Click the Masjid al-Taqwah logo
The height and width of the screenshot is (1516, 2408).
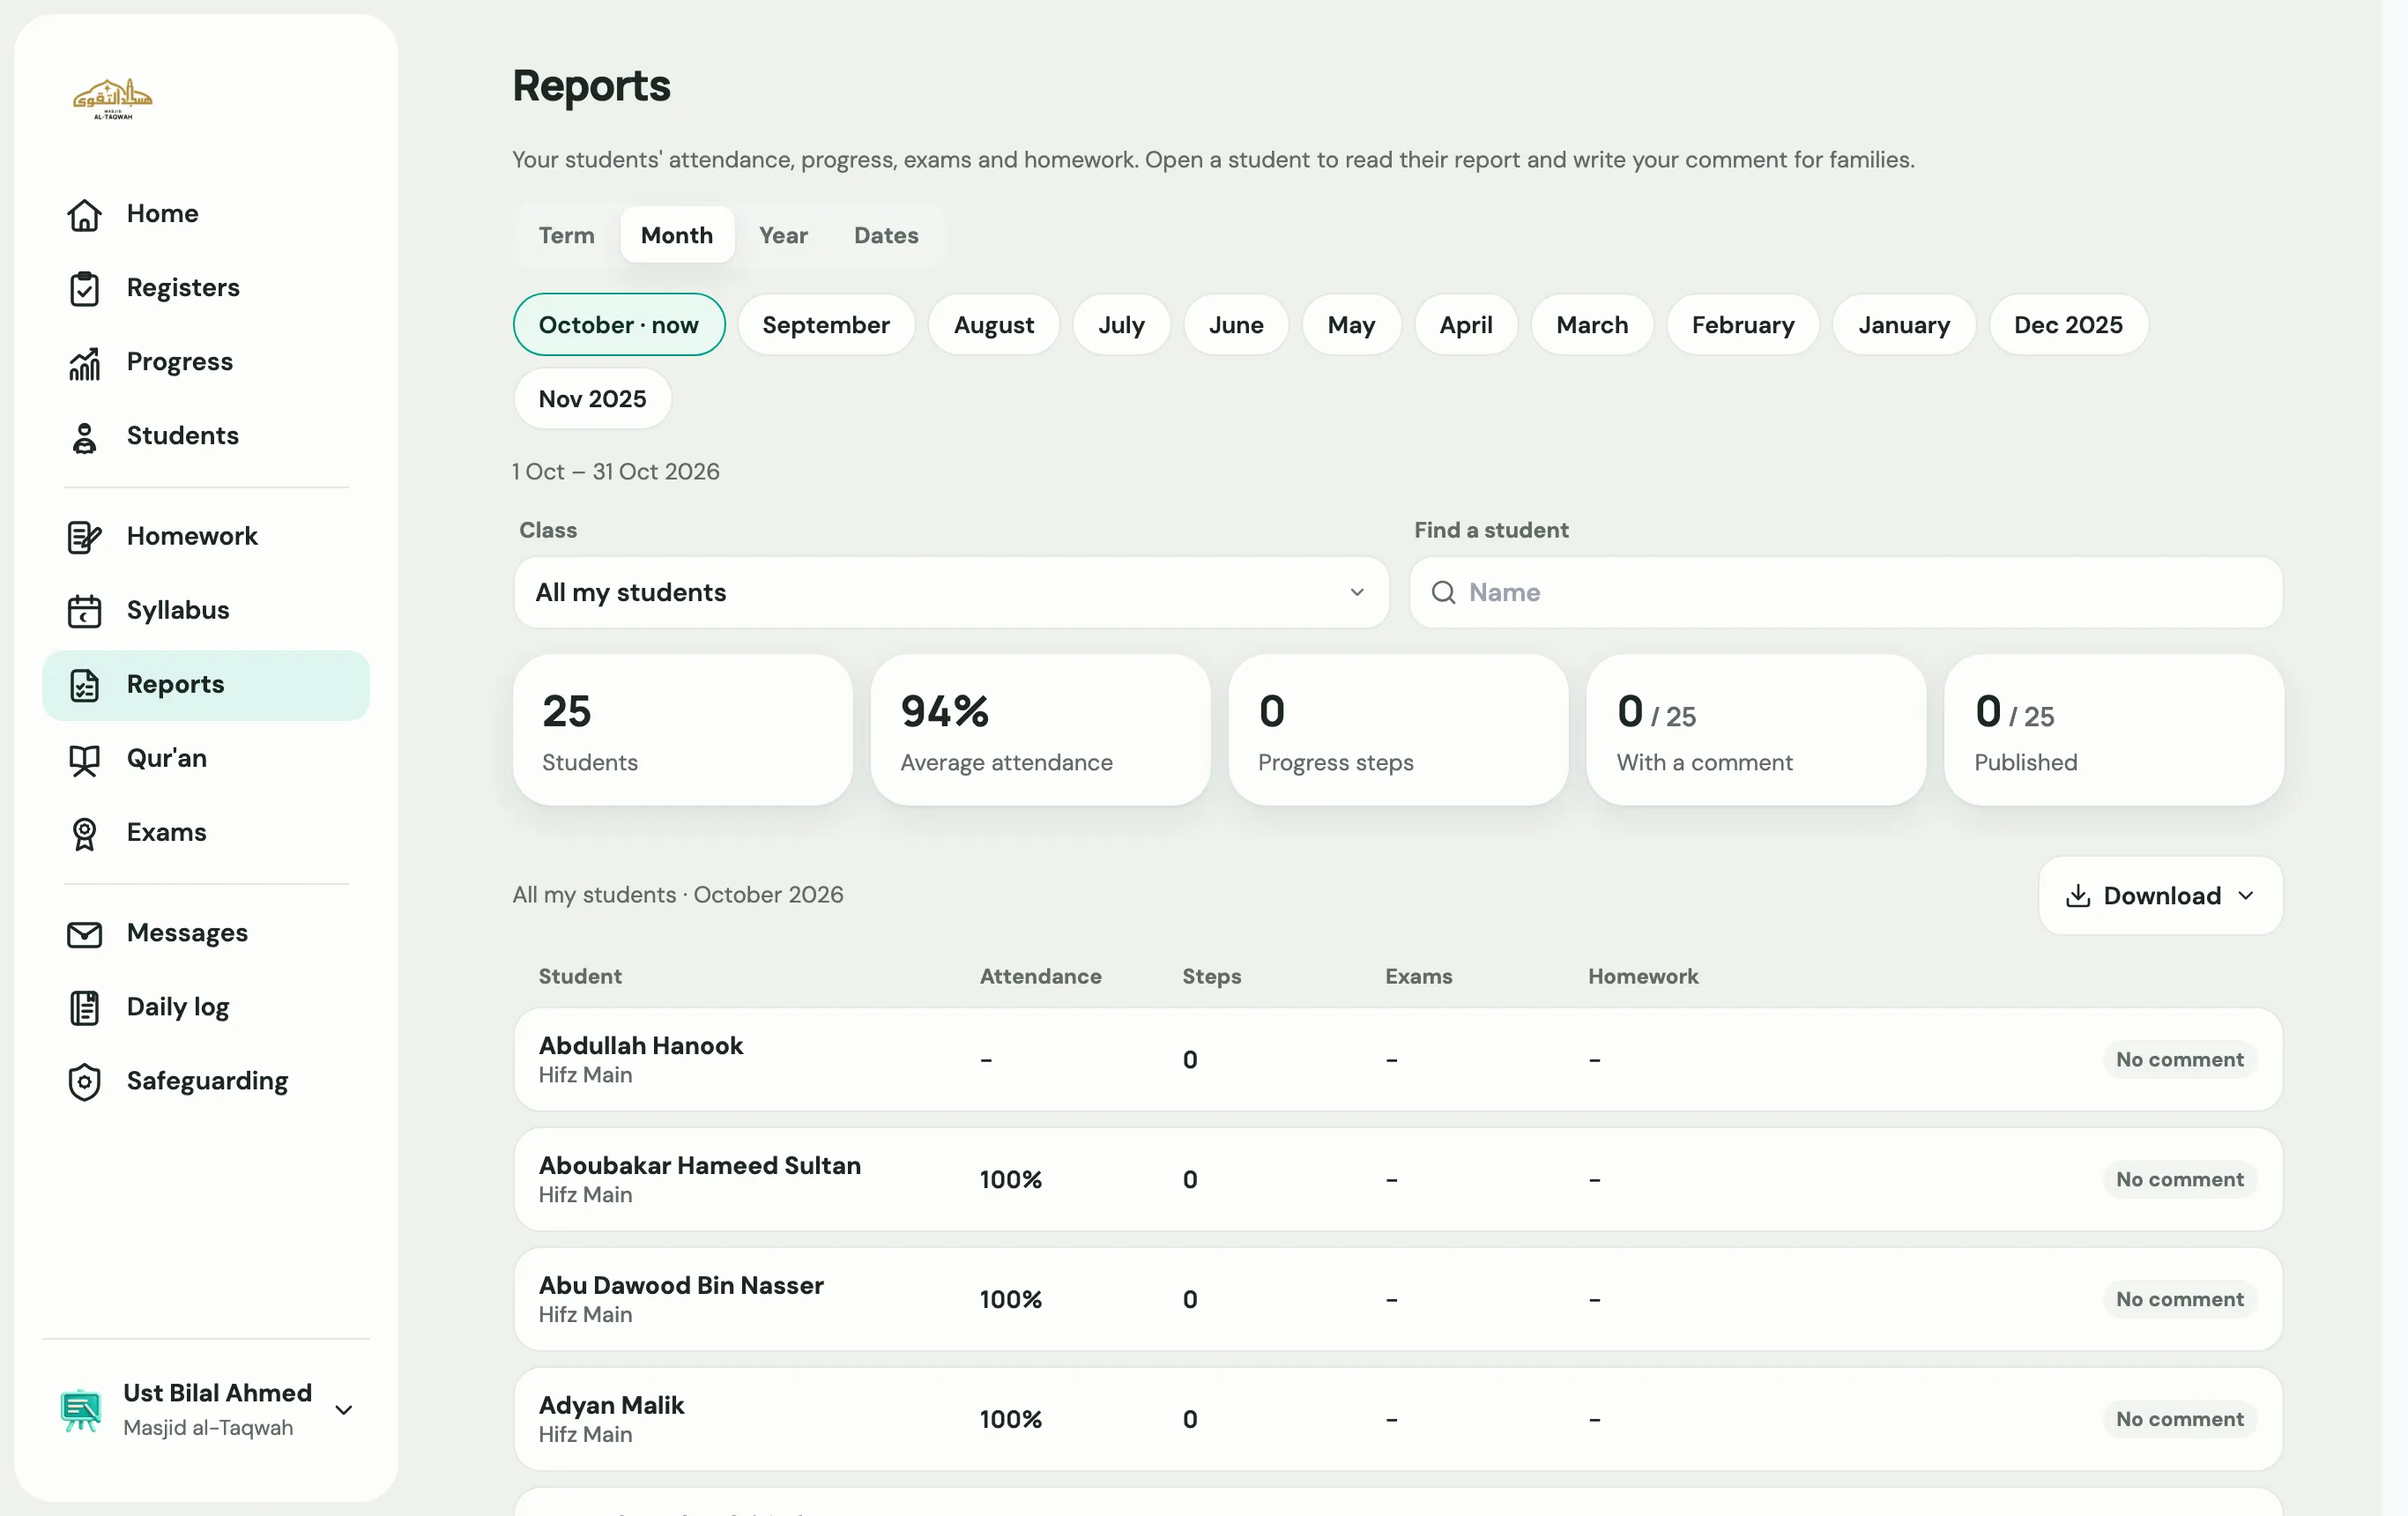(112, 98)
